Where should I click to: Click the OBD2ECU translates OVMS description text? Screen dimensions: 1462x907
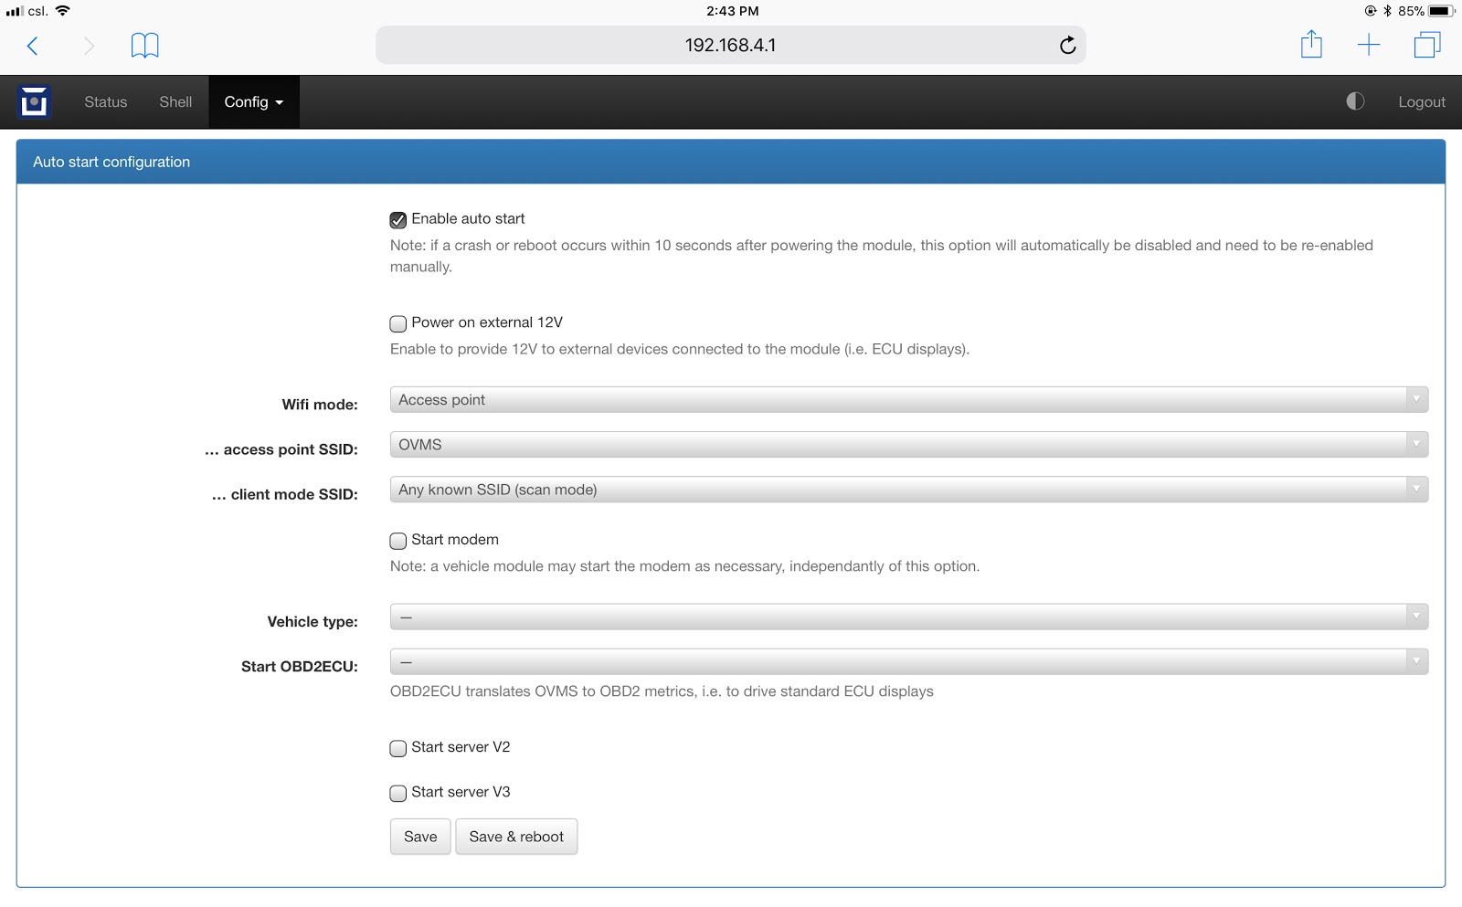662,691
